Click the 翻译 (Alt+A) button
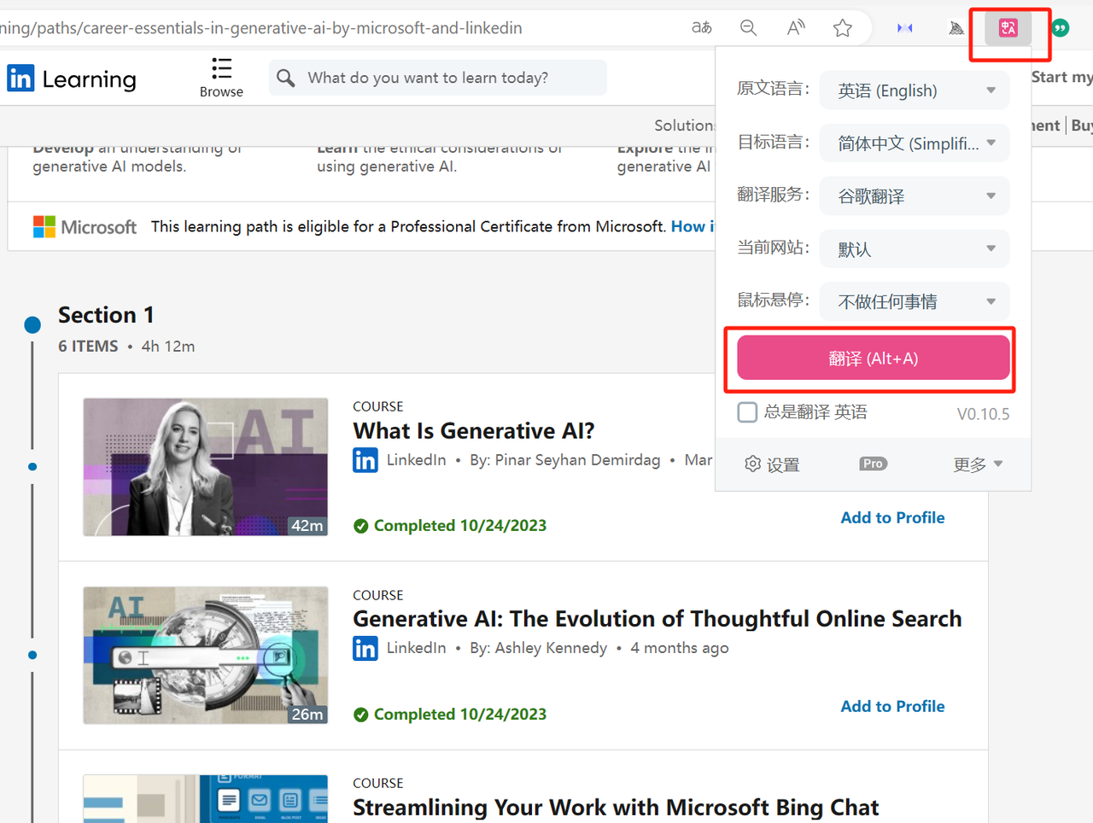The width and height of the screenshot is (1093, 823). [873, 359]
